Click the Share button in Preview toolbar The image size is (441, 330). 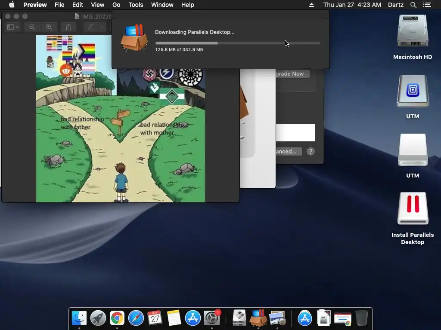click(68, 27)
